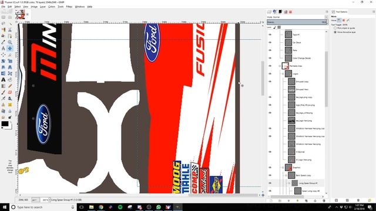Image resolution: width=376 pixels, height=211 pixels.
Task: Open the Filters menu
Action: [69, 6]
